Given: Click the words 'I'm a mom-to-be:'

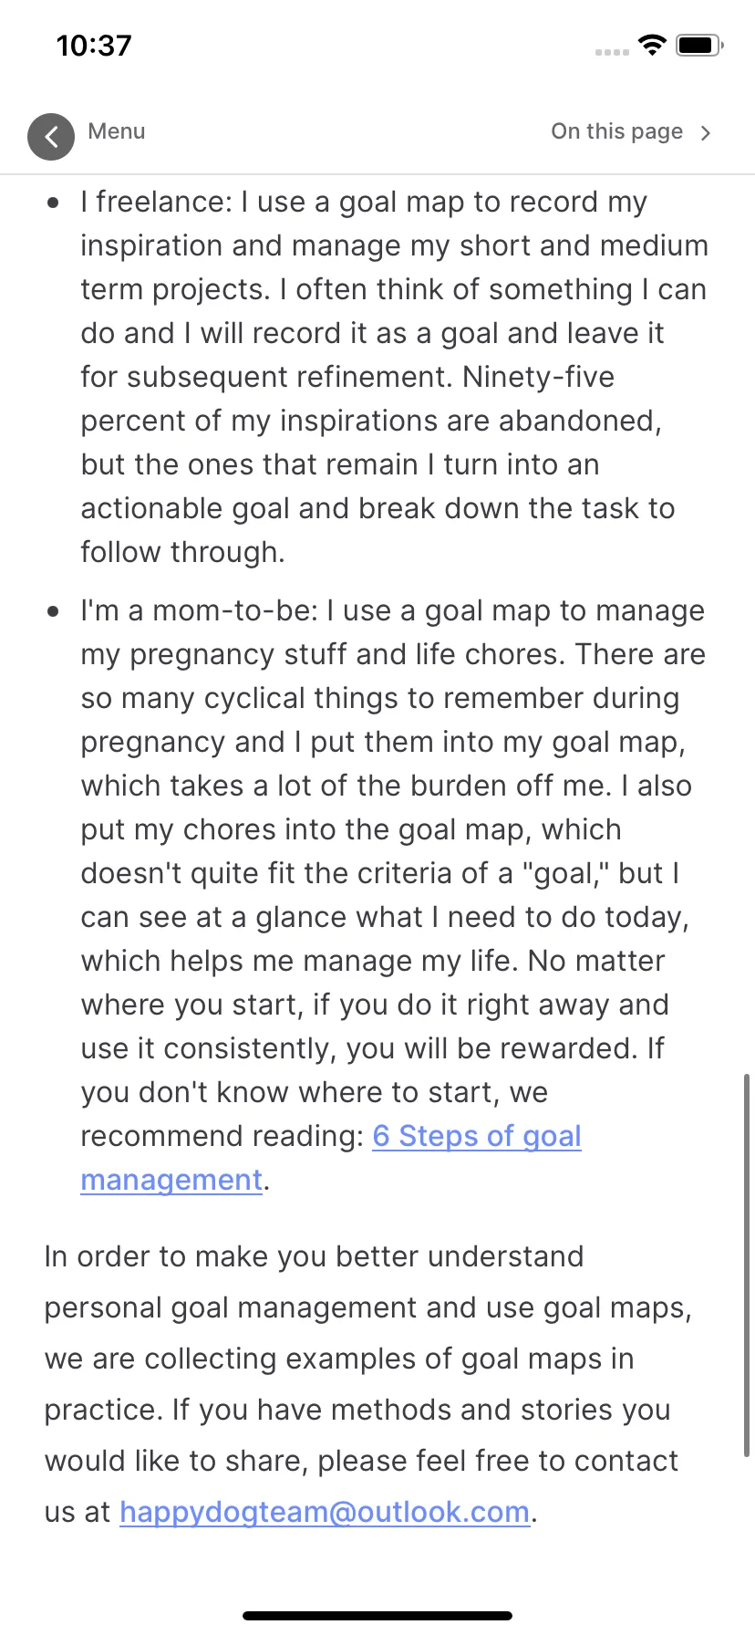Looking at the screenshot, I should pyautogui.click(x=200, y=610).
